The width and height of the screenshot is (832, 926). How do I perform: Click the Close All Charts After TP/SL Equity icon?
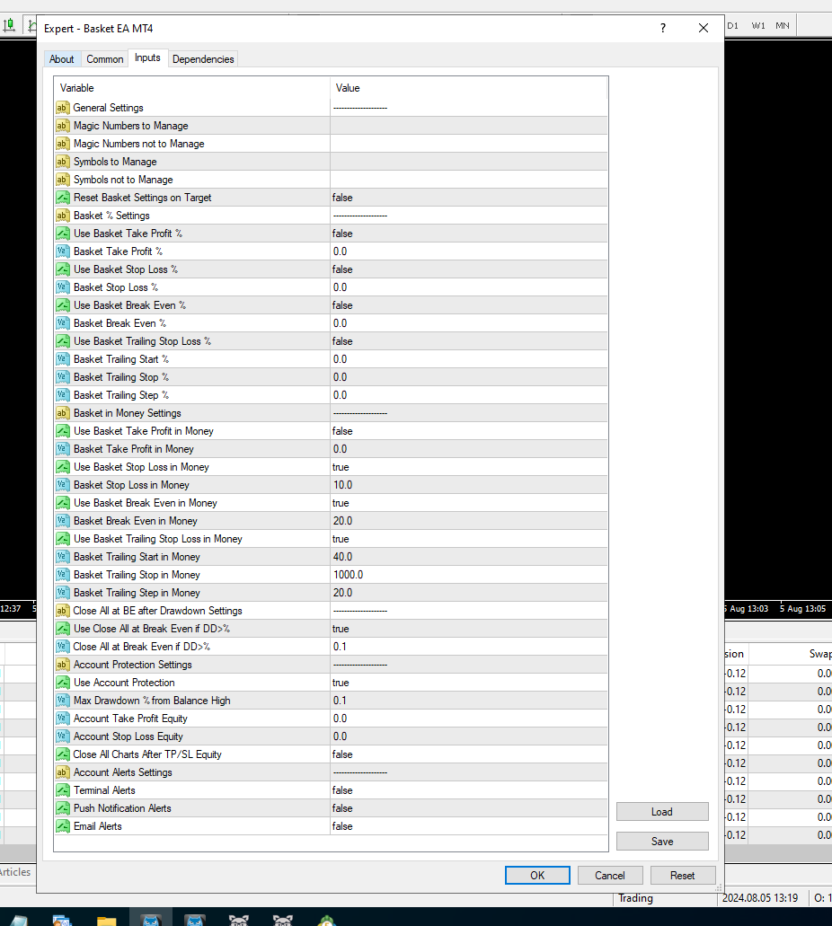click(x=63, y=754)
